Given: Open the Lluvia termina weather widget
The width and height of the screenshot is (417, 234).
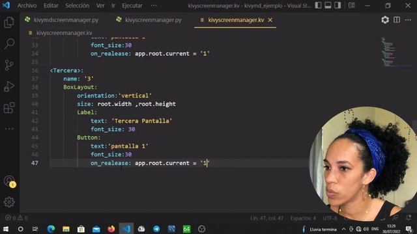Looking at the screenshot, I should 320,229.
